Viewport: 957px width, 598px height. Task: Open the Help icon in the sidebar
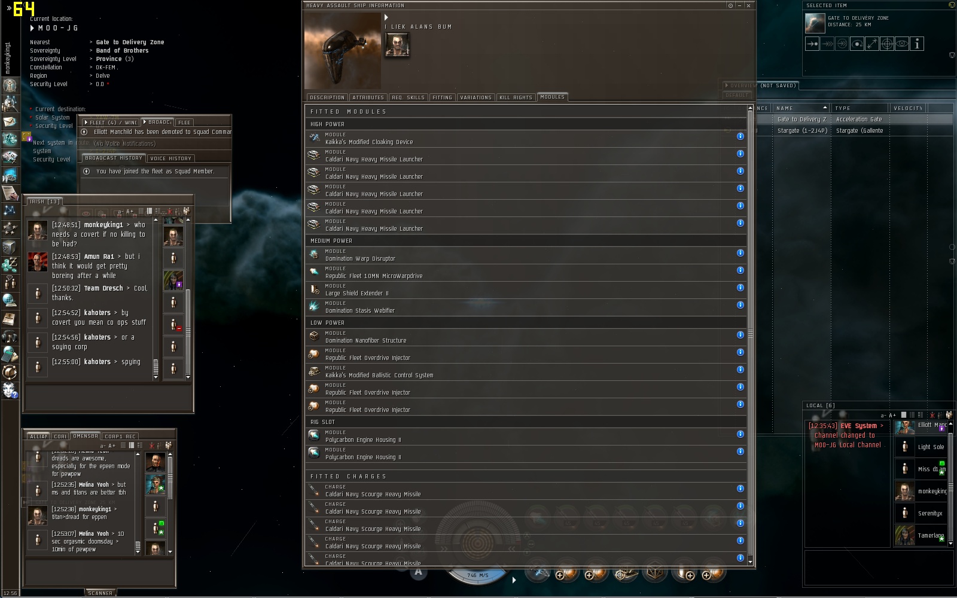[10, 390]
